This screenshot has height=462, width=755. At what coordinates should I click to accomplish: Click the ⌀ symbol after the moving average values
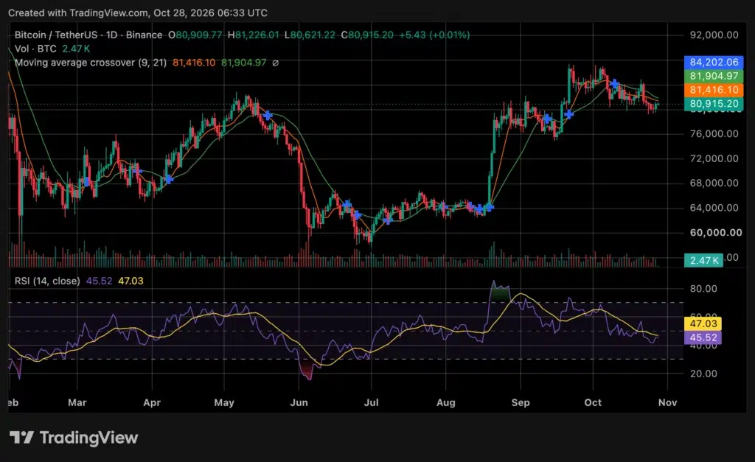[276, 63]
